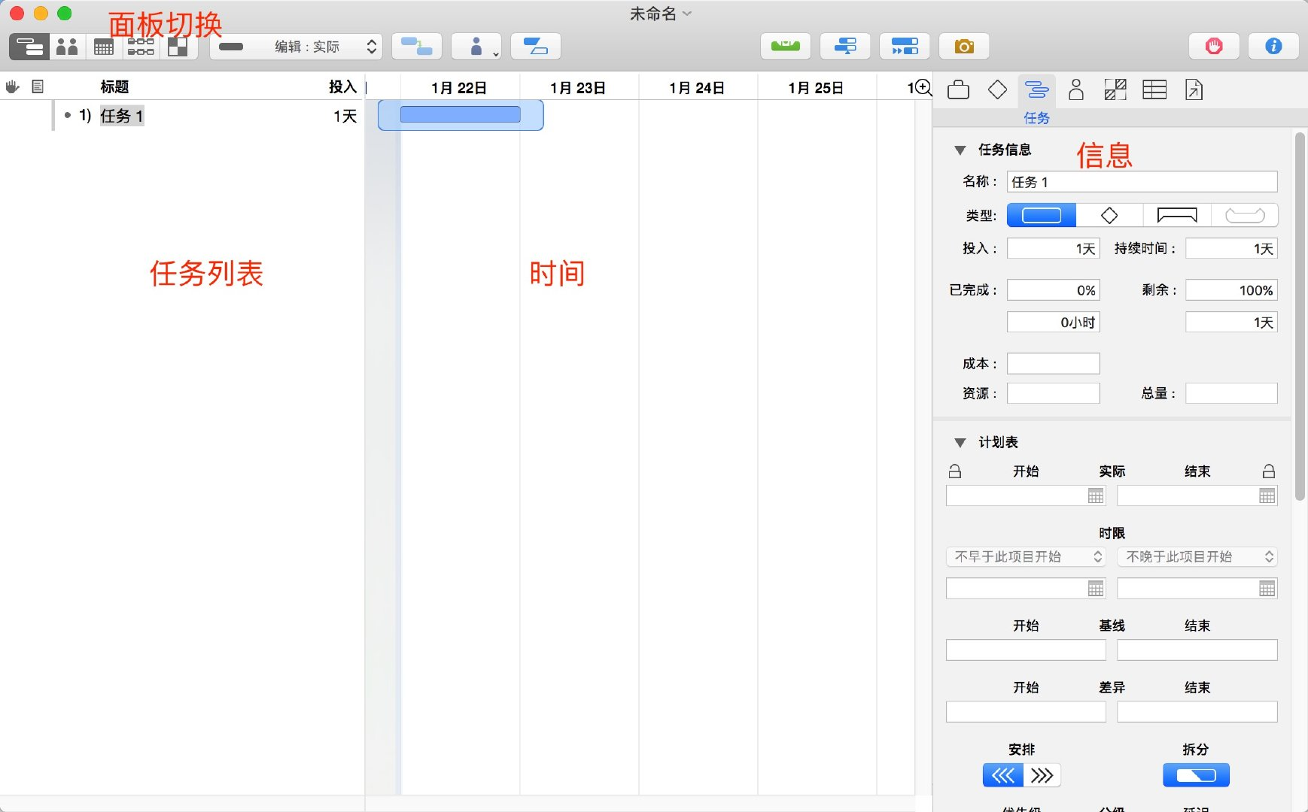The width and height of the screenshot is (1308, 812).
Task: Open the Styles inspector tab
Action: click(1115, 90)
